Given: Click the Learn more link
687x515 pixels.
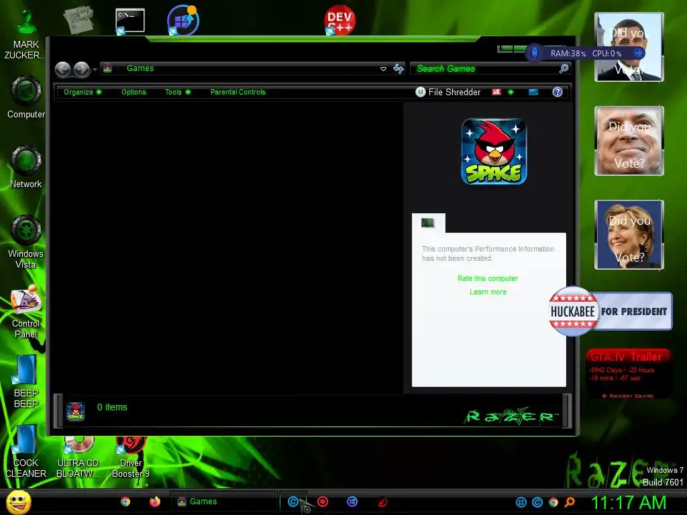Looking at the screenshot, I should tap(488, 292).
